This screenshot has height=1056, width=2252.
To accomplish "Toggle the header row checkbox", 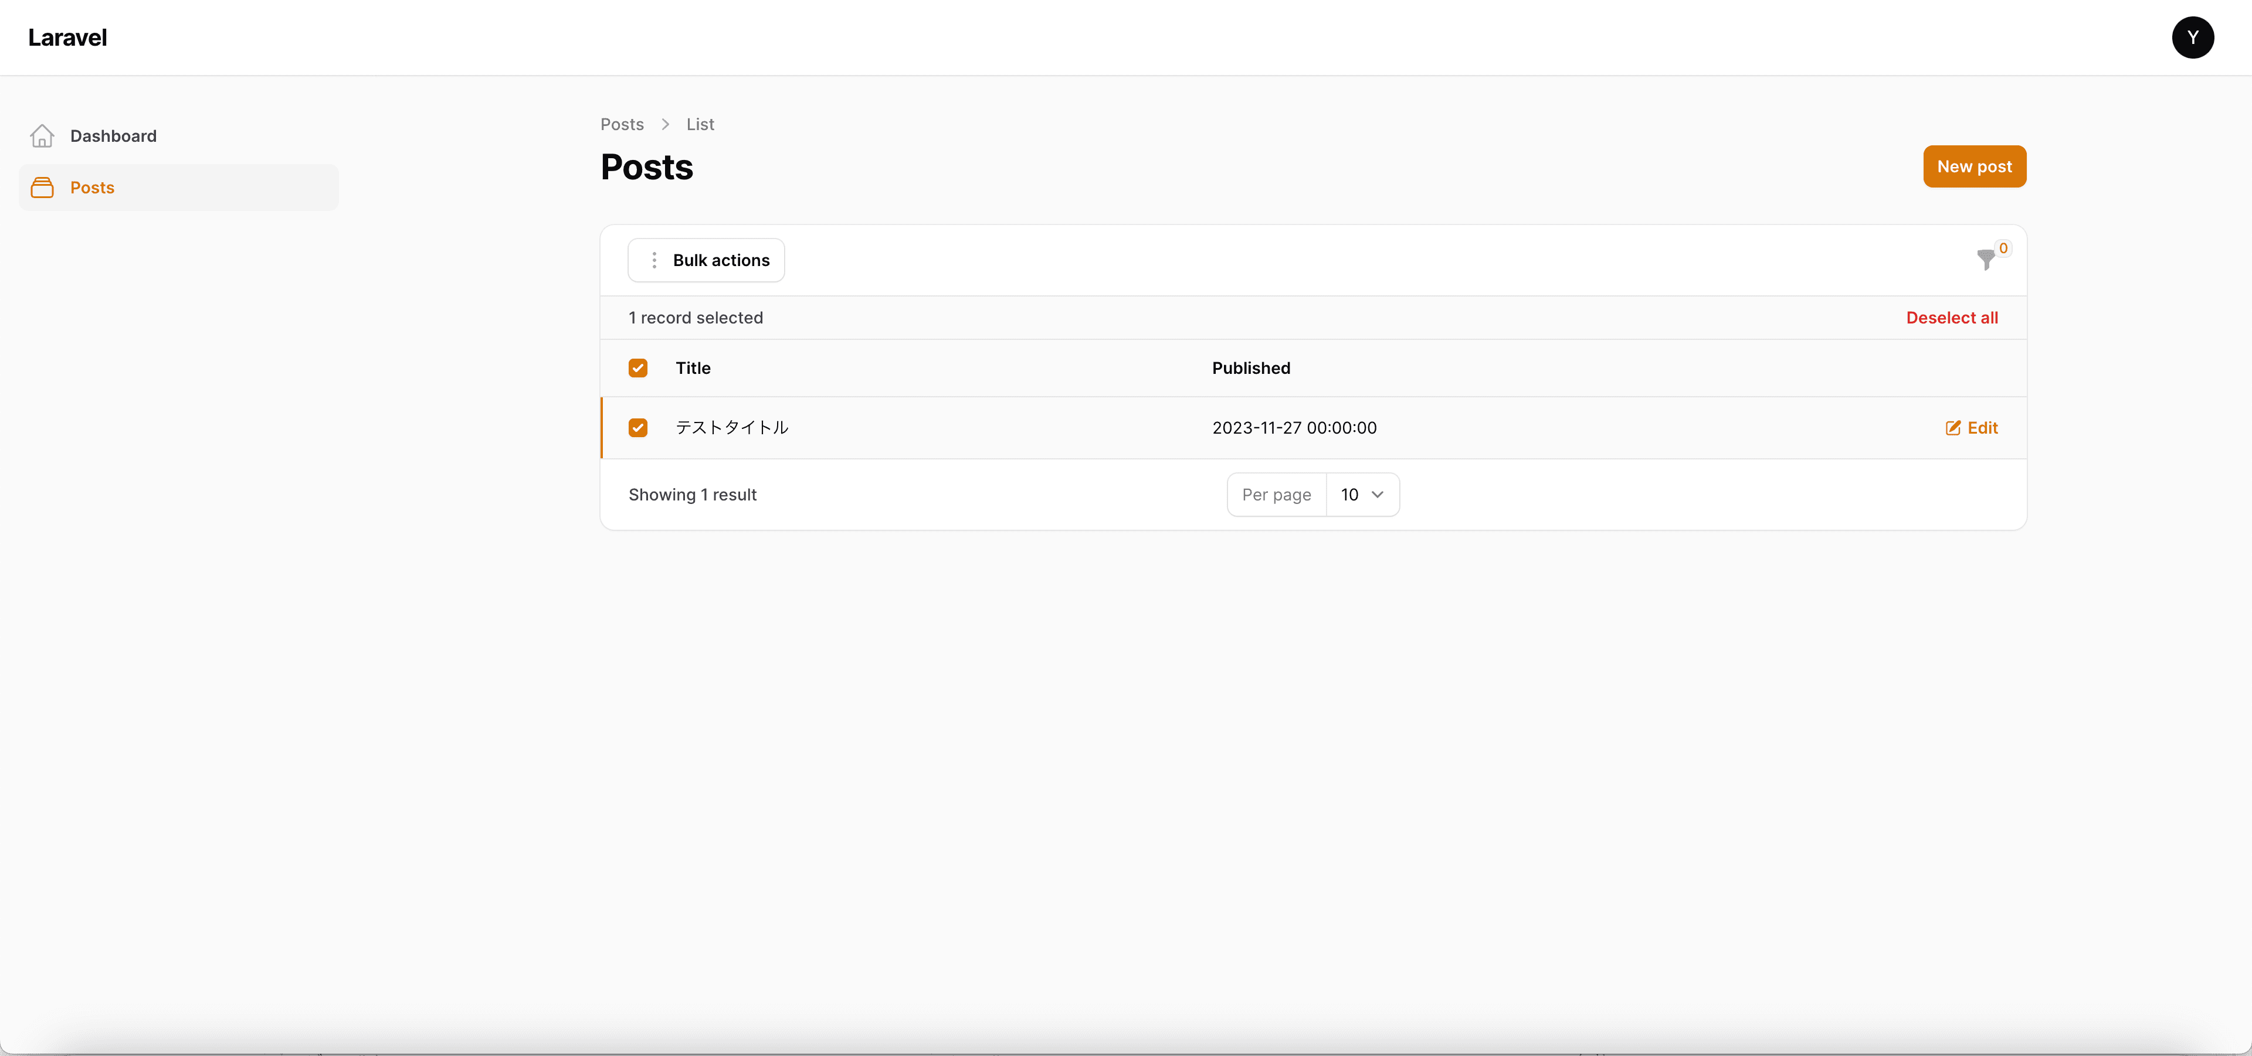I will click(x=637, y=367).
